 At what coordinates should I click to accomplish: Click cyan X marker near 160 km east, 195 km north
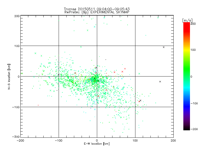(158, 18)
